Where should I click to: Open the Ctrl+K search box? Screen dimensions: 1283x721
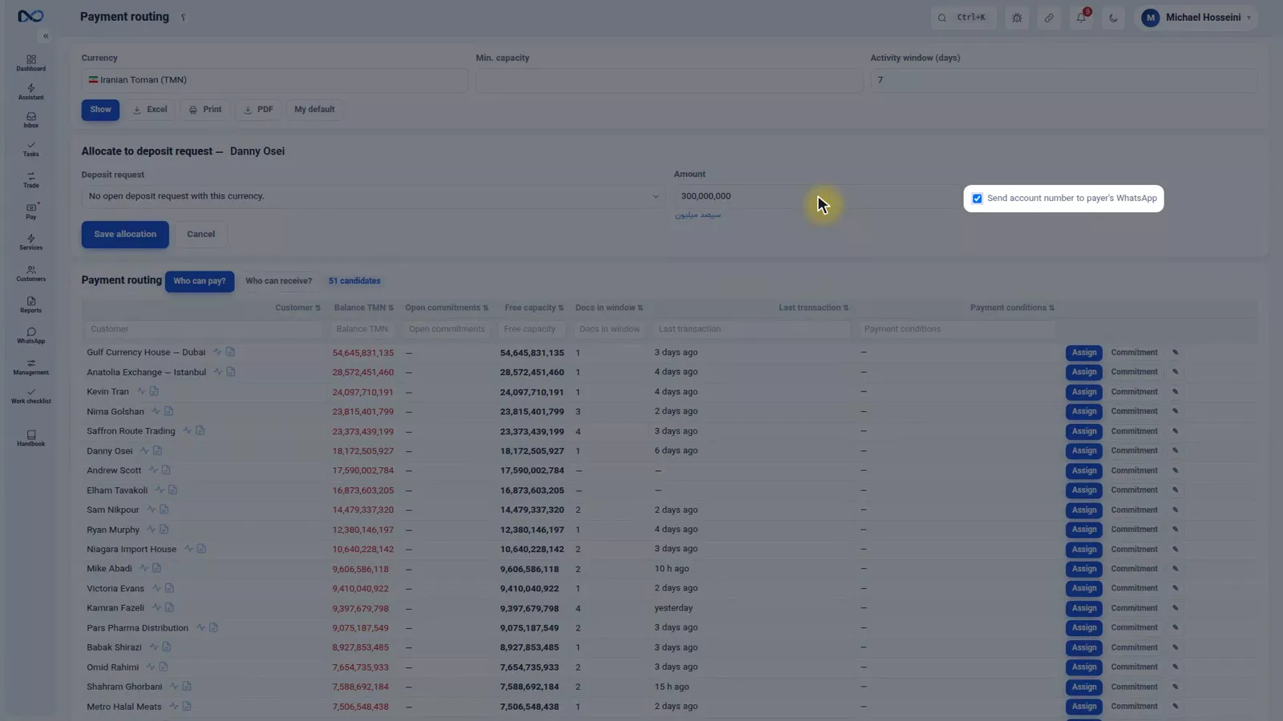click(x=964, y=18)
